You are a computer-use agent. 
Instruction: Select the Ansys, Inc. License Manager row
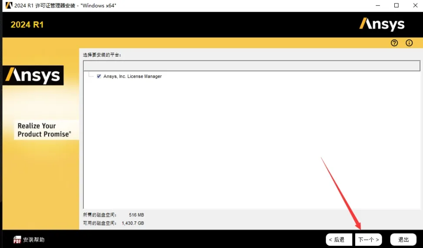(132, 76)
